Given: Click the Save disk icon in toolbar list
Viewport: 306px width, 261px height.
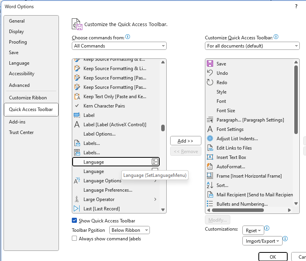Looking at the screenshot, I should (x=210, y=64).
